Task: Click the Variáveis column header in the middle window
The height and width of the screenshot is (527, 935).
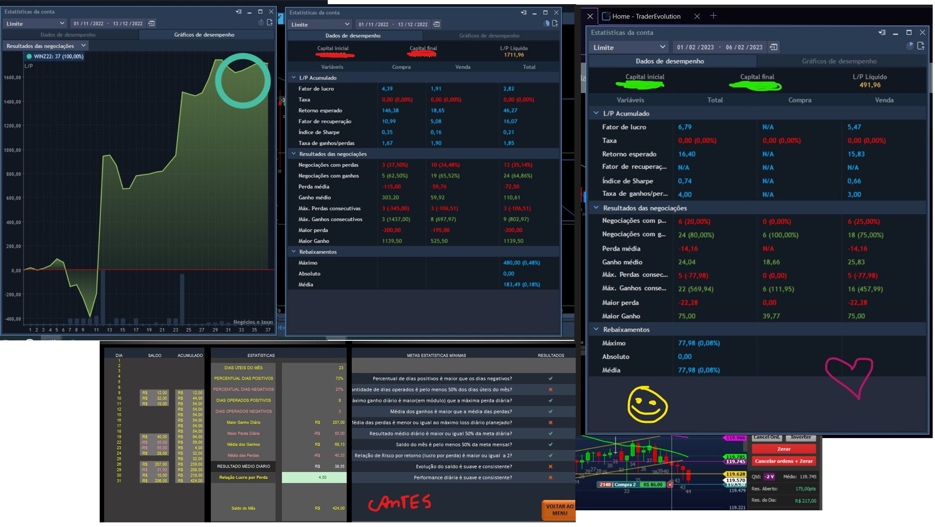Action: pos(332,67)
